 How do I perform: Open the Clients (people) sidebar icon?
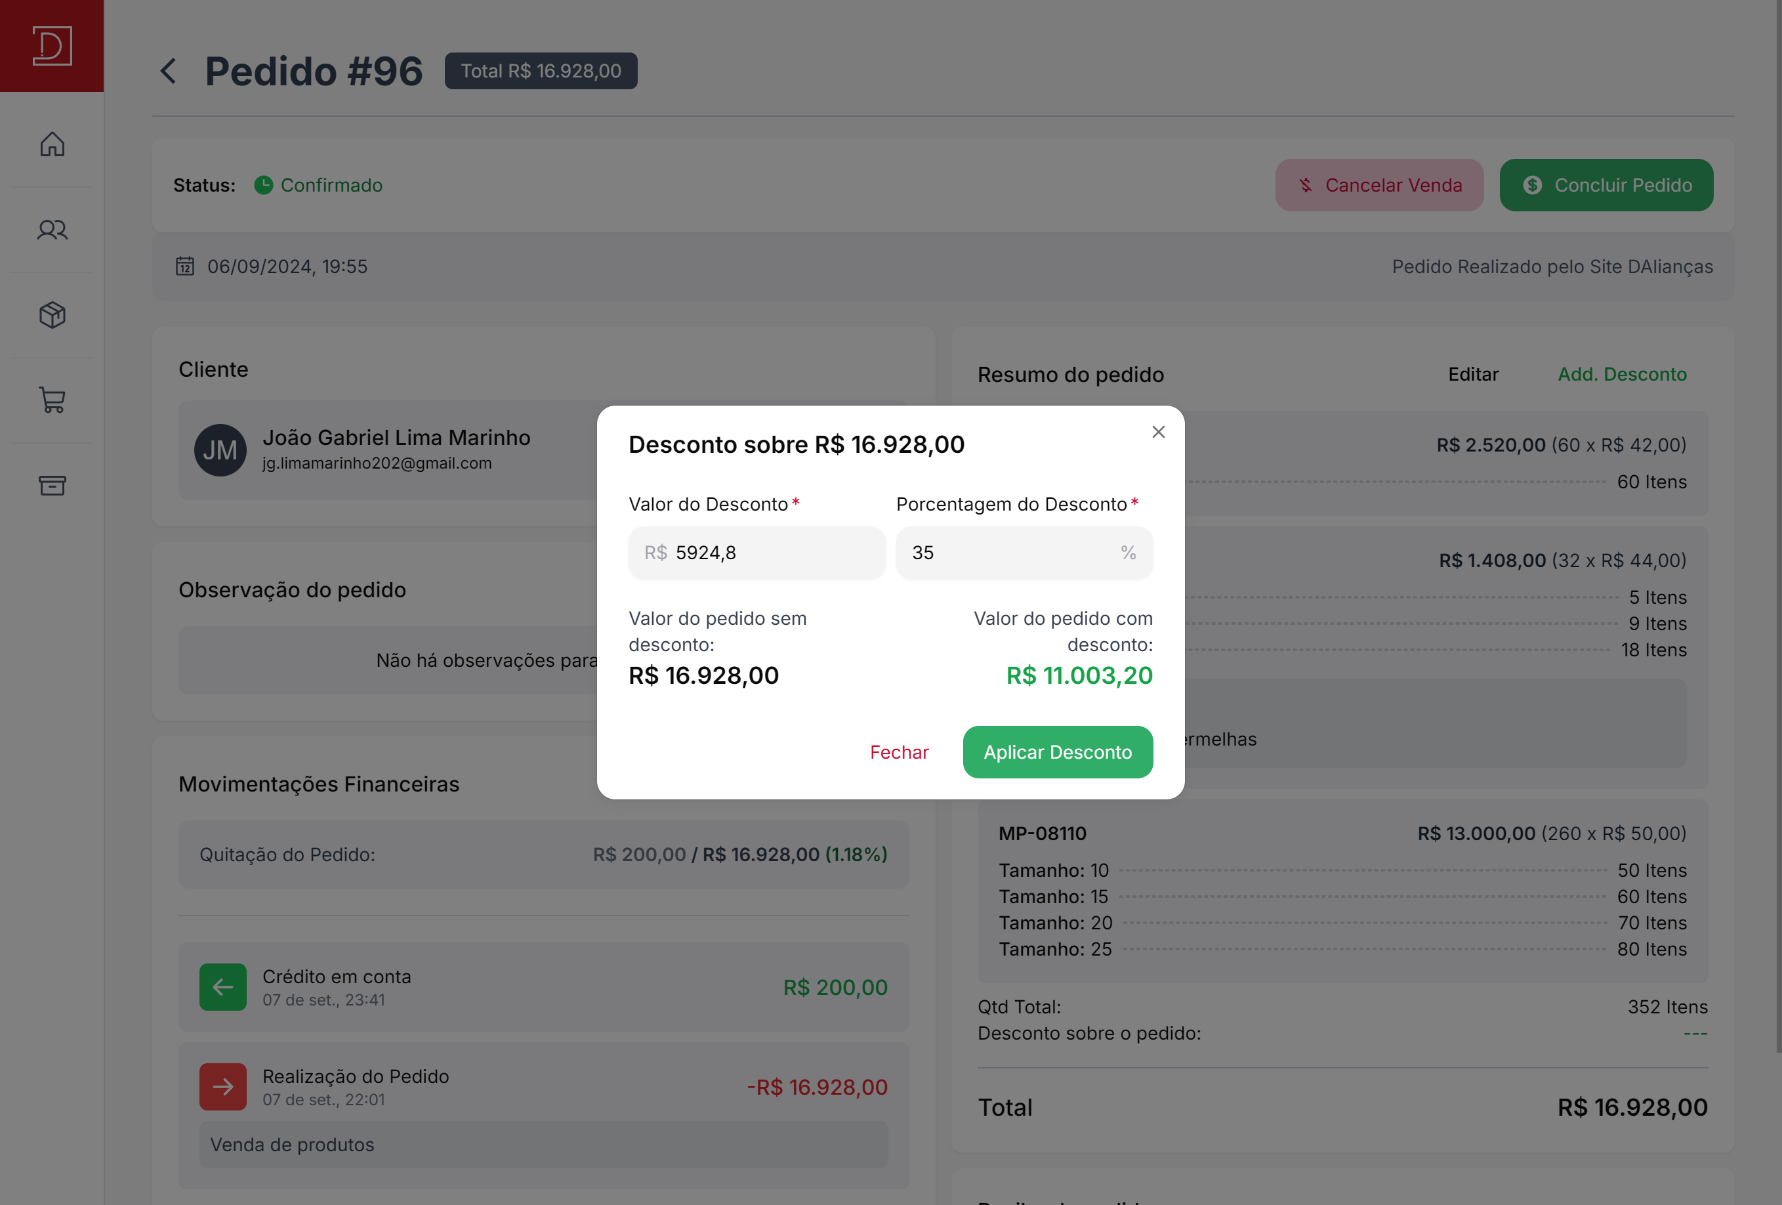[52, 229]
